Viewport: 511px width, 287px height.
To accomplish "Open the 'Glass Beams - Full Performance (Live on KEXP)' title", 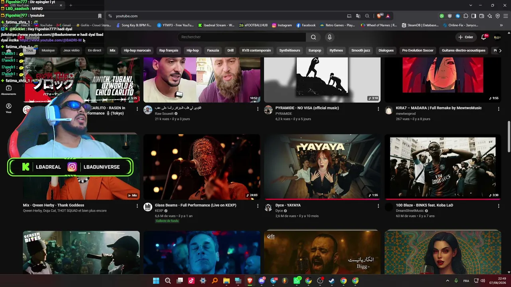I will coord(196,205).
